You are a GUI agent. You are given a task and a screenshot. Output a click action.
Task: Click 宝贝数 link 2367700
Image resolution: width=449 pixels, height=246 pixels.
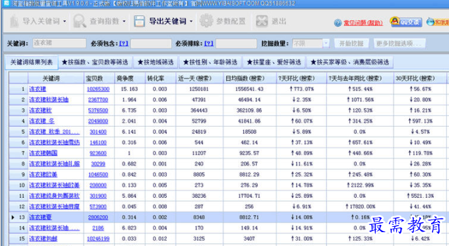click(x=98, y=100)
